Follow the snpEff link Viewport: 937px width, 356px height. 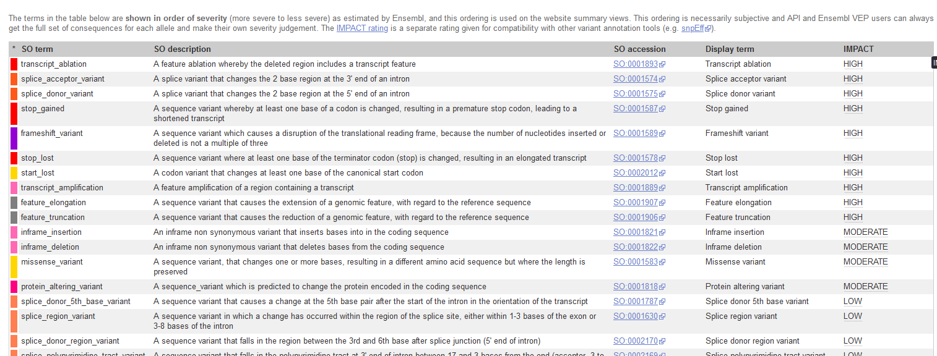click(x=693, y=28)
